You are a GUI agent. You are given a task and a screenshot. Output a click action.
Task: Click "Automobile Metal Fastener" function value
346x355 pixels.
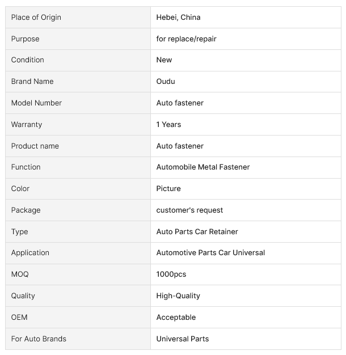point(202,167)
